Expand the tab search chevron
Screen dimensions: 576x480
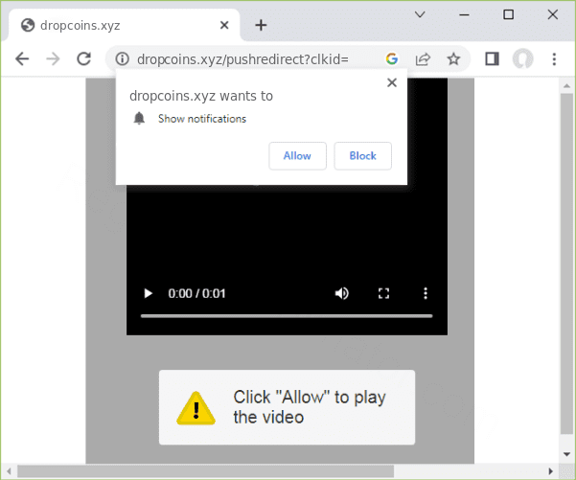pos(420,14)
